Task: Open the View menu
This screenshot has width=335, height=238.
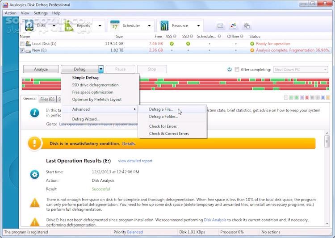Action: pos(25,13)
